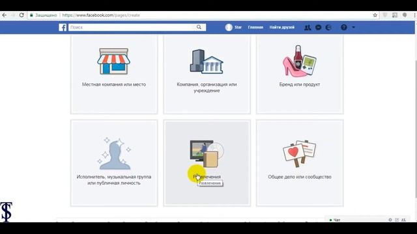The height and width of the screenshot is (234, 417).
Task: Open friend requests icon
Action: coord(308,27)
